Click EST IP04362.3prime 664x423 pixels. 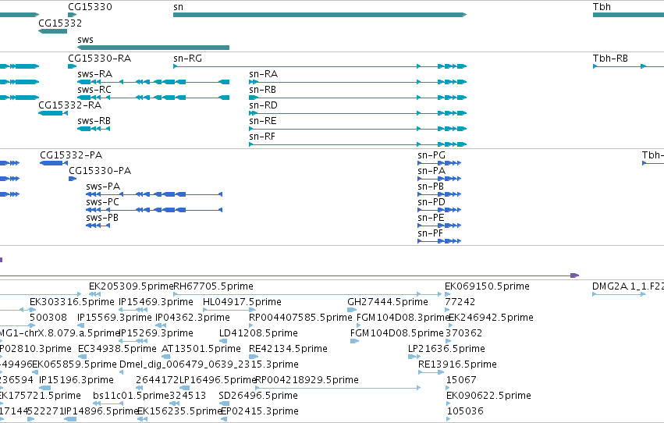tap(161, 325)
